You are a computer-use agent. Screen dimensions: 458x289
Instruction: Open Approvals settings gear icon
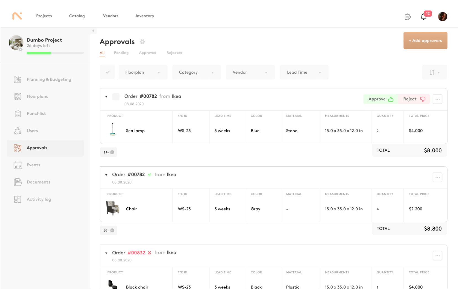click(142, 42)
